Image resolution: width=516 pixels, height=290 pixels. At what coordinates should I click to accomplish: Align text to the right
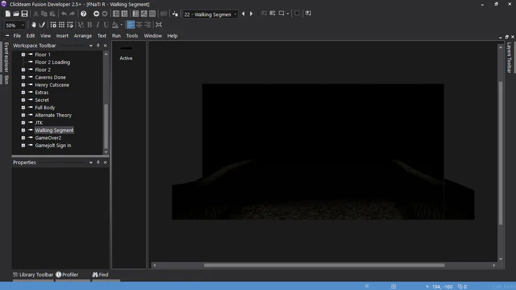pyautogui.click(x=147, y=25)
